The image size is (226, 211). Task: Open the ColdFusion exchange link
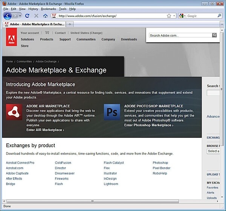click(63, 163)
